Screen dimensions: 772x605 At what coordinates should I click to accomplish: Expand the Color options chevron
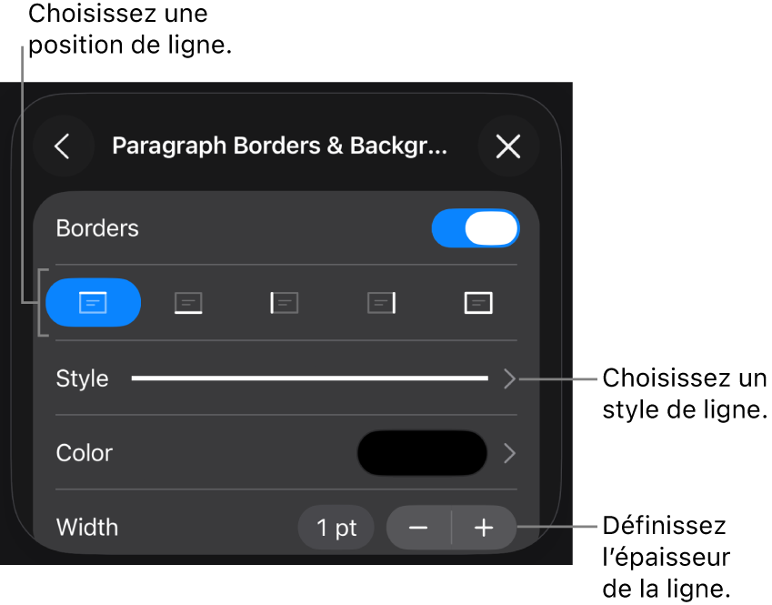[x=509, y=453]
